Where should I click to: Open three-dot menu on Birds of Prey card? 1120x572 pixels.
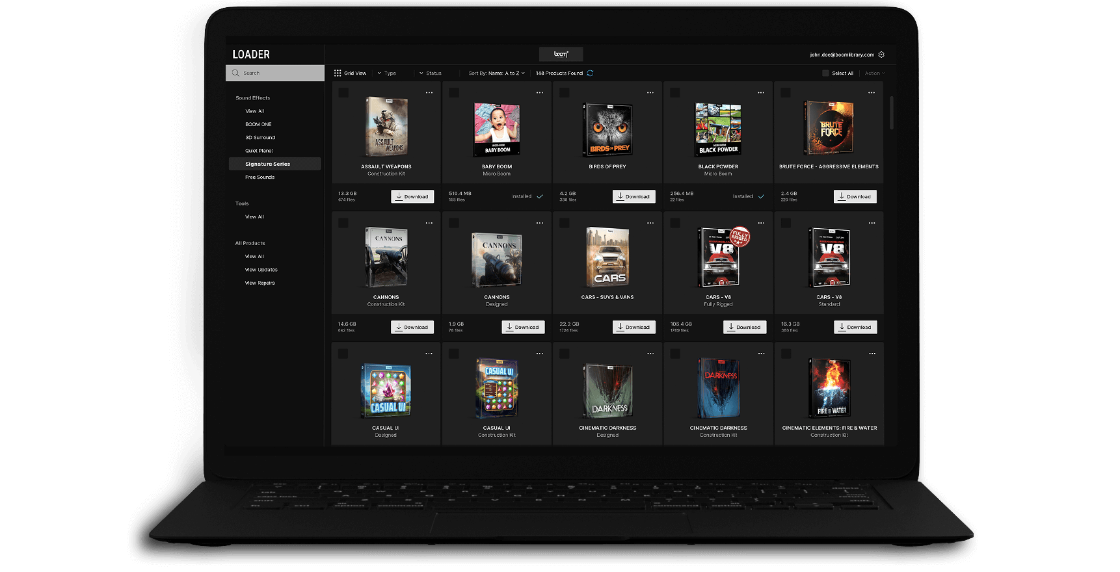(x=650, y=93)
